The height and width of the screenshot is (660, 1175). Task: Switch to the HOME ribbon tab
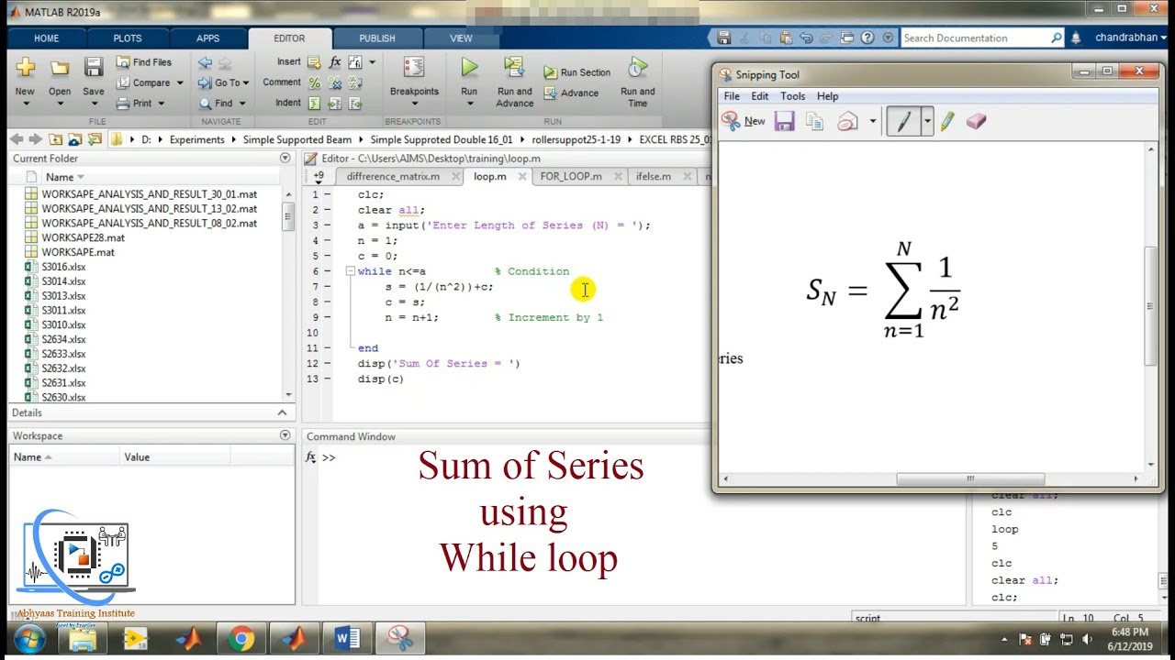point(47,38)
